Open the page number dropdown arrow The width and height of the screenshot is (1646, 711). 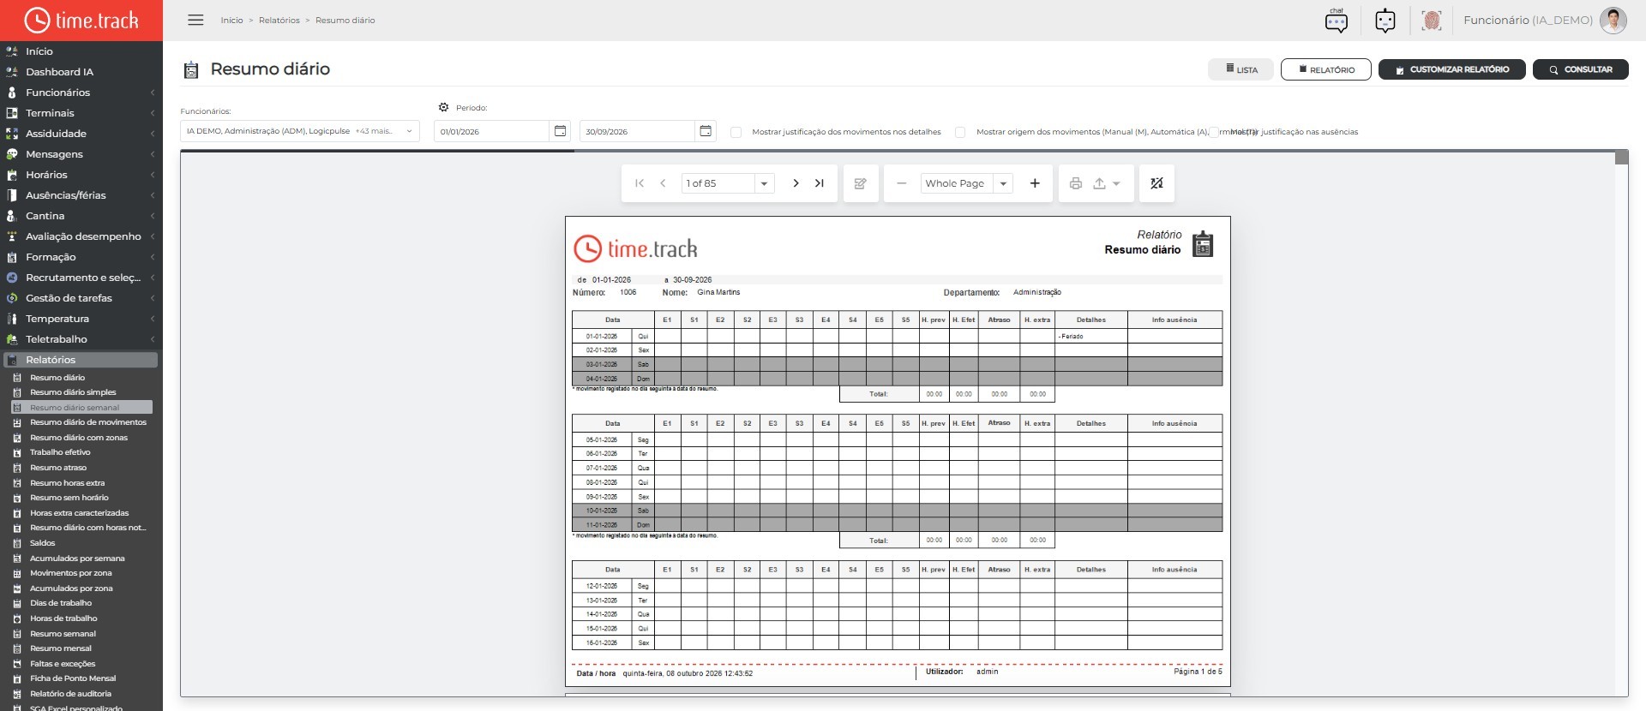(764, 183)
